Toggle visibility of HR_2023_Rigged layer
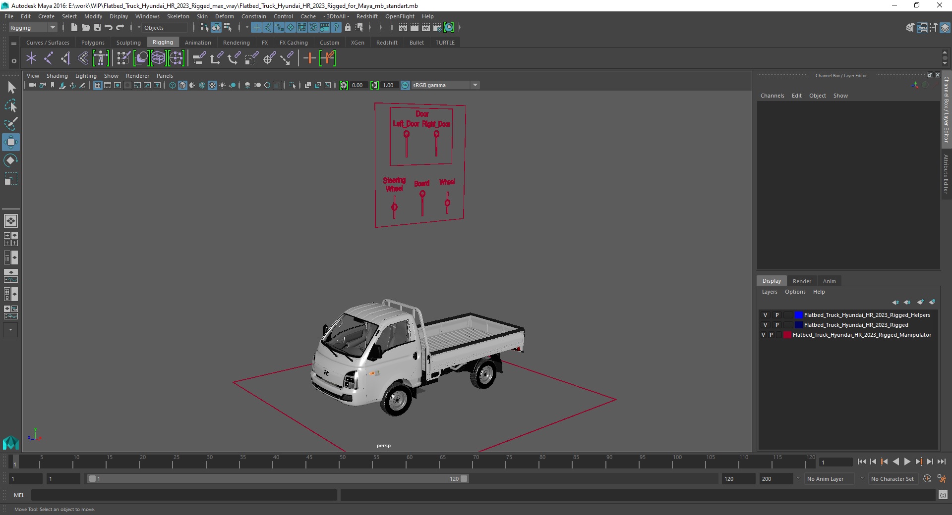952x515 pixels. click(765, 325)
